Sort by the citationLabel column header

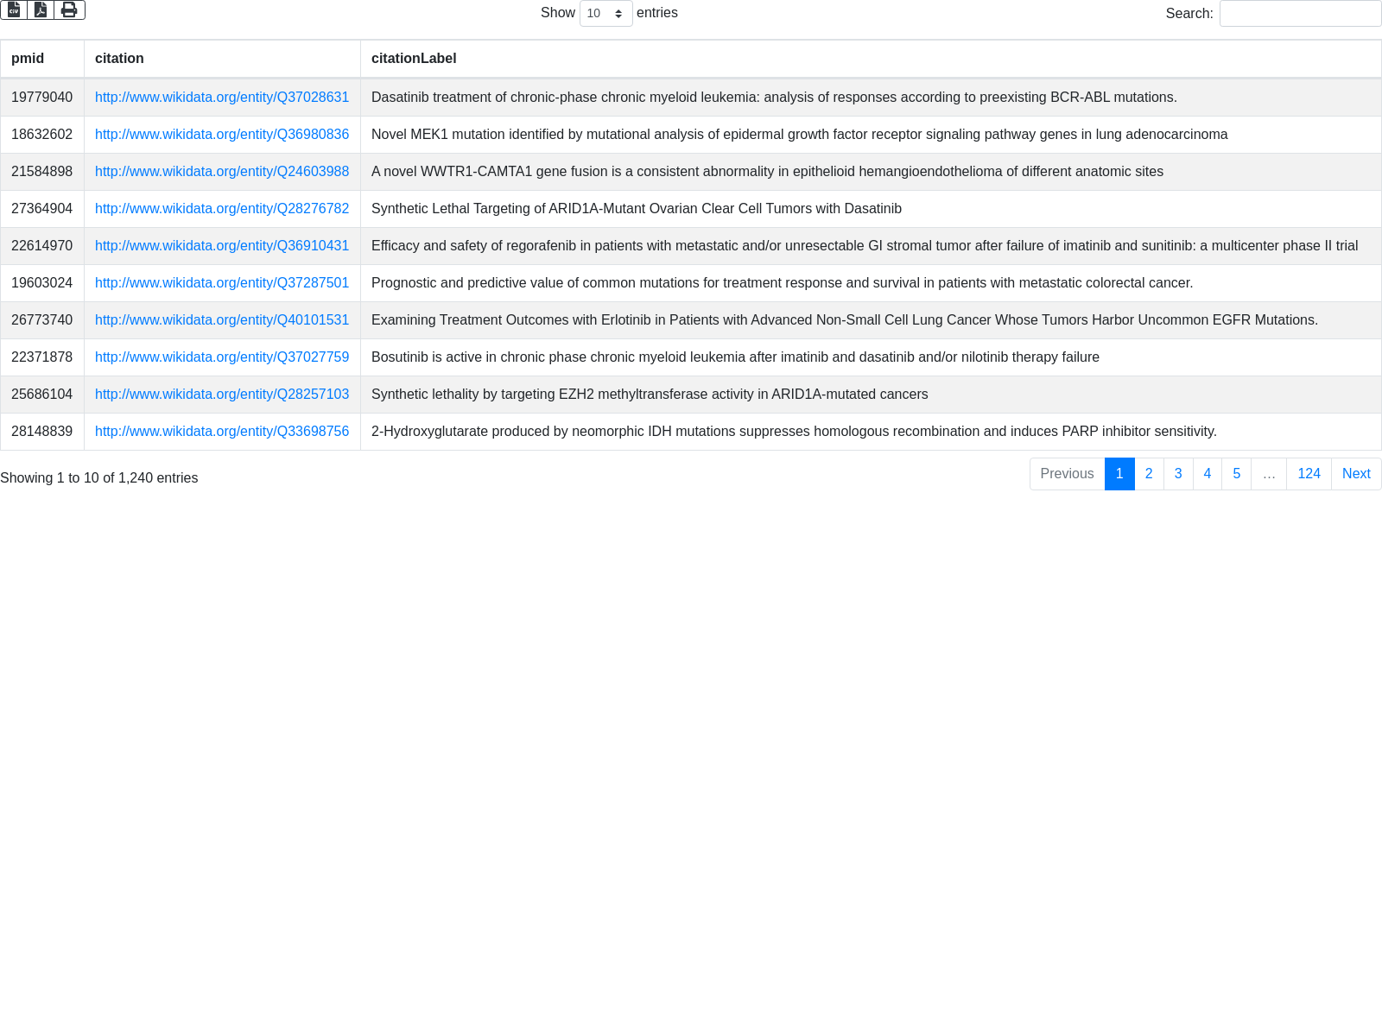coord(414,59)
